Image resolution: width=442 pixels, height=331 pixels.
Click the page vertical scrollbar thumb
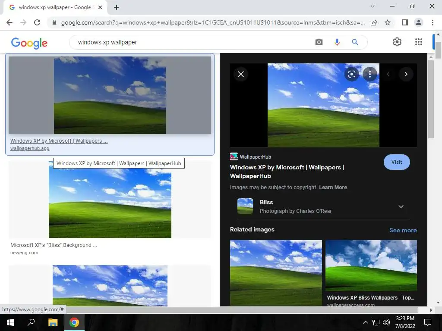coord(439,51)
